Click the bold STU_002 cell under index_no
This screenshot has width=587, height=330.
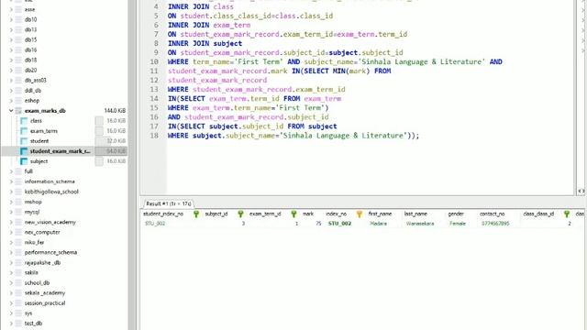(x=339, y=224)
